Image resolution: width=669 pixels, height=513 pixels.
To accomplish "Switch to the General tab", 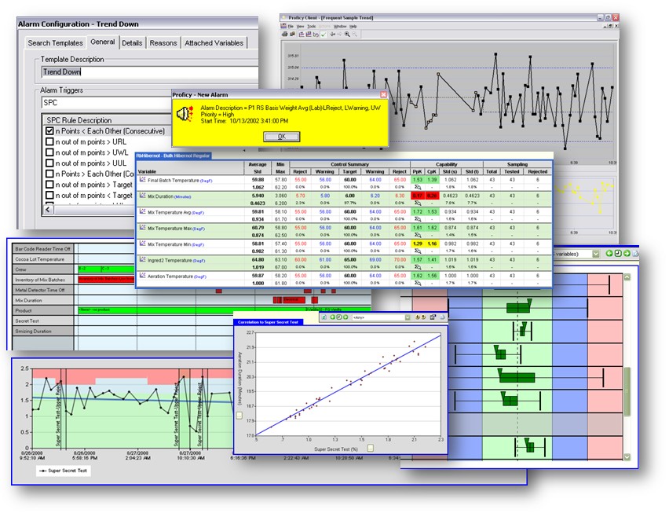I will pyautogui.click(x=102, y=42).
